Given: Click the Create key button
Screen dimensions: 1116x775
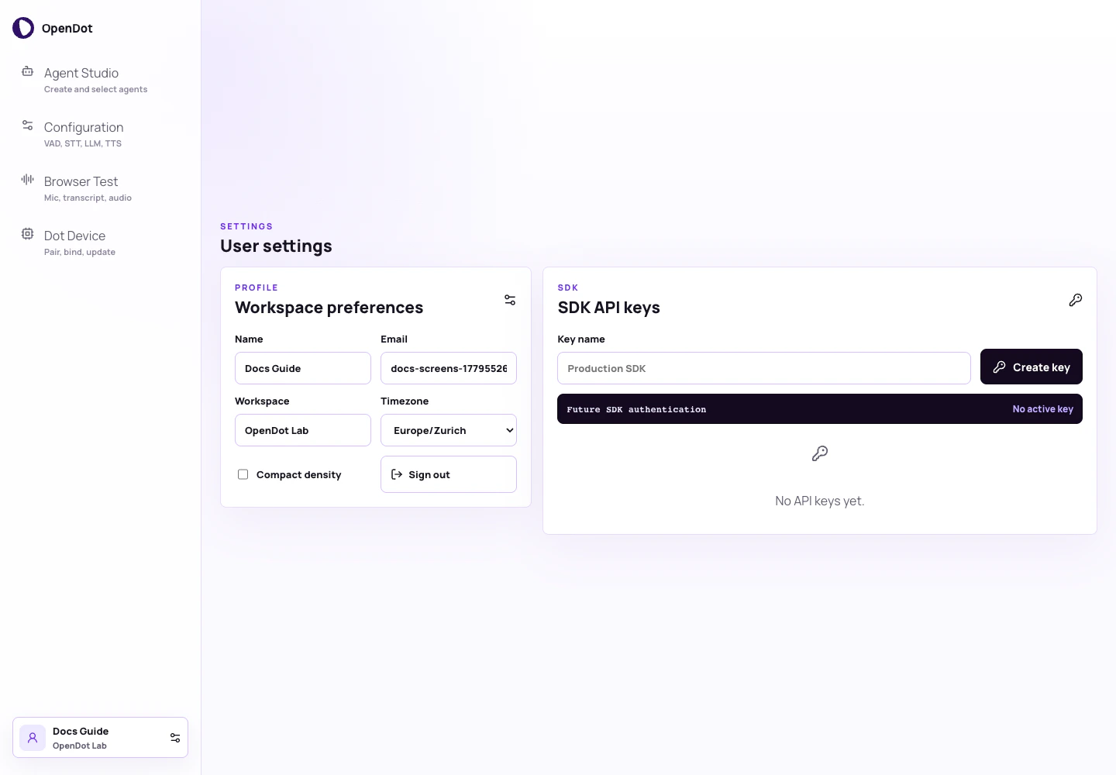Looking at the screenshot, I should pyautogui.click(x=1032, y=367).
